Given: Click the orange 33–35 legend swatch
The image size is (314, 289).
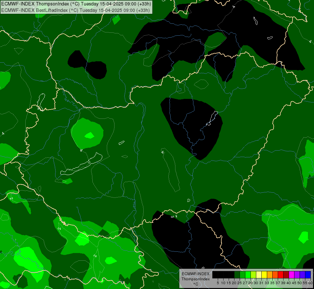Looking at the screenshot, I should click(270, 275).
